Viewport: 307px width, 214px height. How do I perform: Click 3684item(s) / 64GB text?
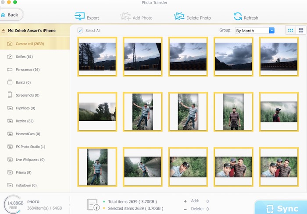point(45,208)
